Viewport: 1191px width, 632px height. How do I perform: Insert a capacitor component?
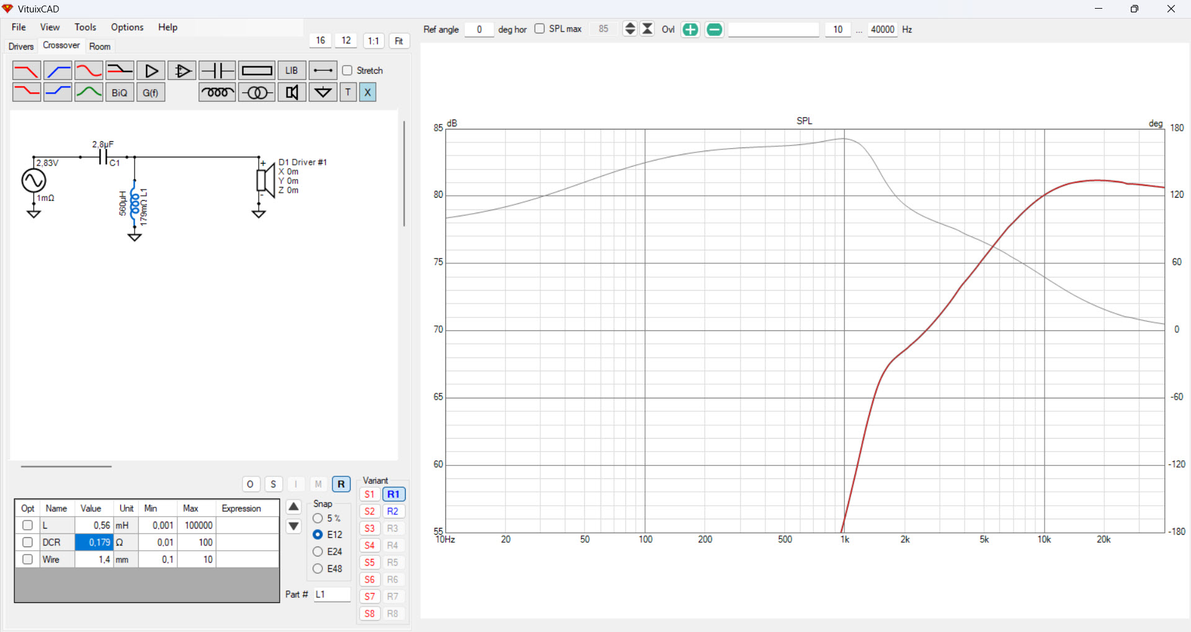(217, 71)
